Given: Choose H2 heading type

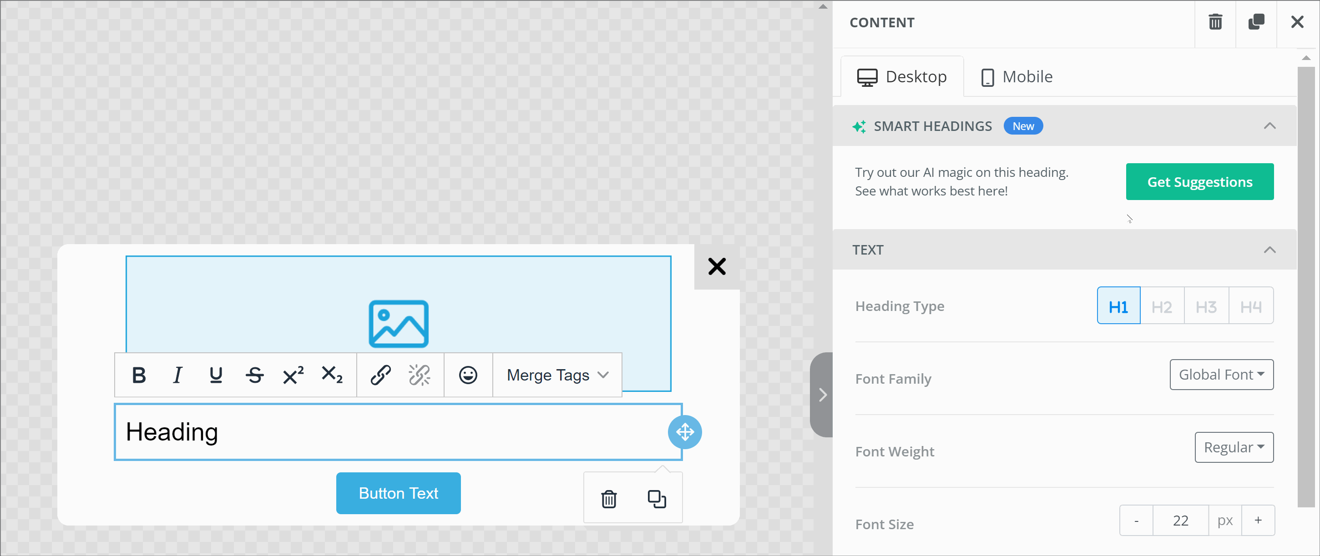Looking at the screenshot, I should (1162, 306).
